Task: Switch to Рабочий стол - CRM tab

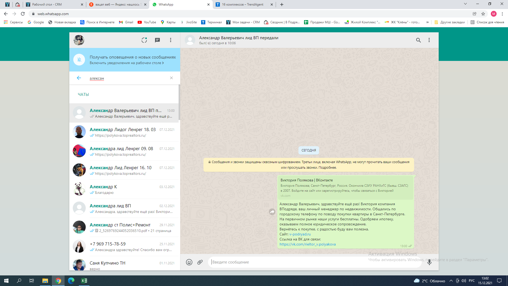Action: click(x=47, y=5)
